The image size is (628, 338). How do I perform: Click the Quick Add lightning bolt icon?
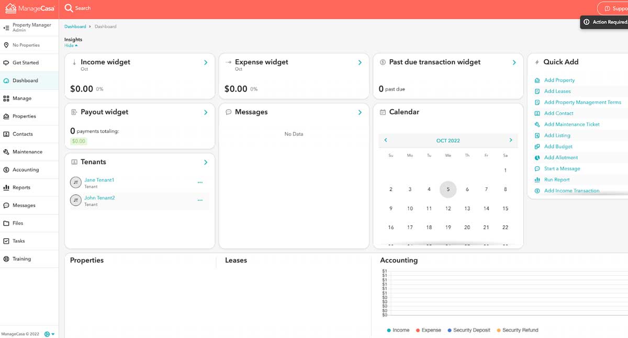(x=537, y=62)
